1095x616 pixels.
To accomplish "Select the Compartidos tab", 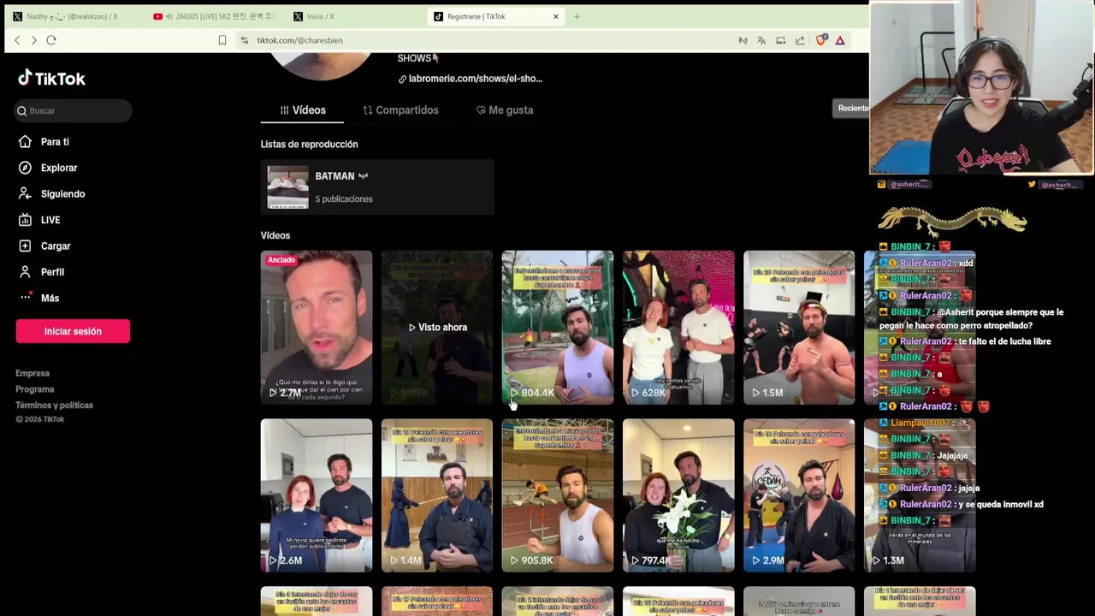I will click(400, 110).
